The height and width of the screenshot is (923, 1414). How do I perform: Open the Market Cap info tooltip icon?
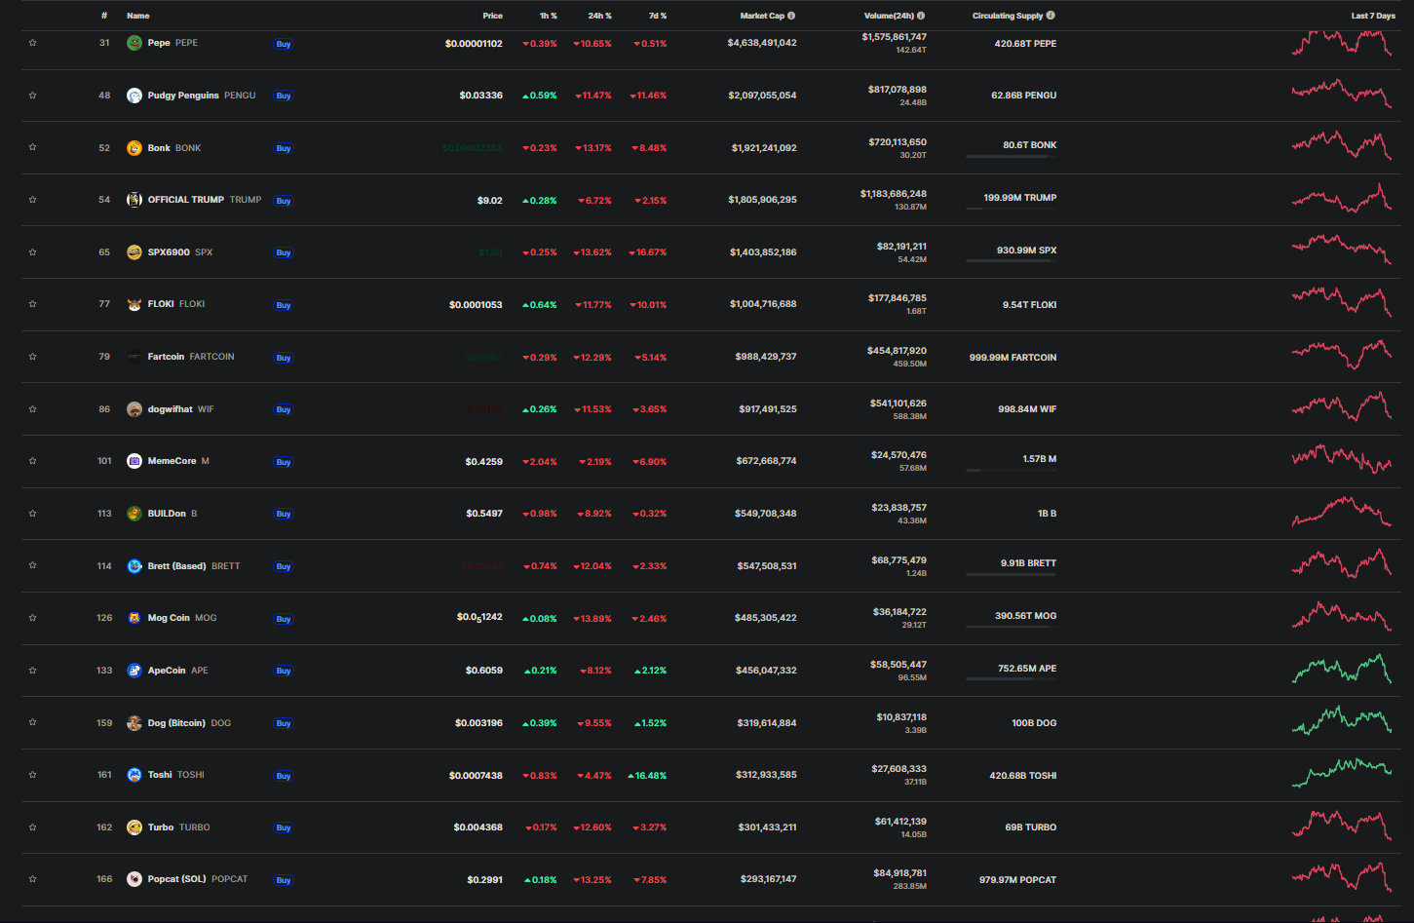pyautogui.click(x=791, y=16)
